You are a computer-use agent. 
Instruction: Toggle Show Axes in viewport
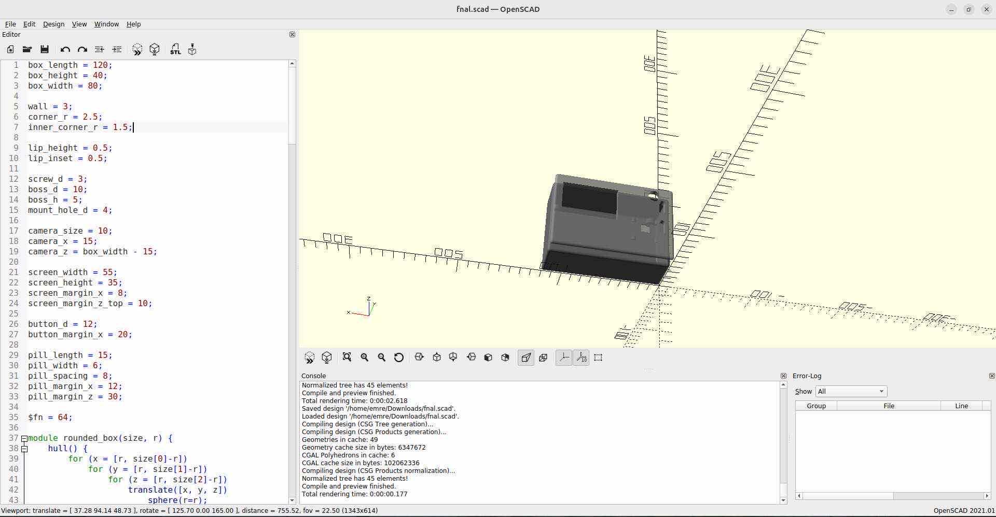[564, 357]
